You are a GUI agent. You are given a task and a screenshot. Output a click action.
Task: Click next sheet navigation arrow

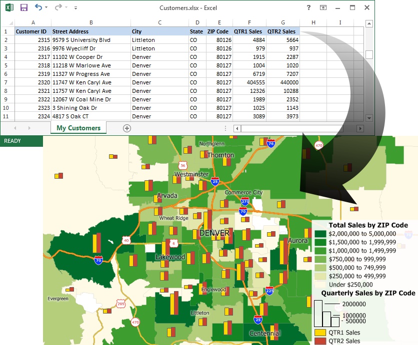point(29,128)
